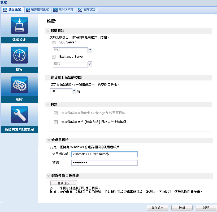Click the 使用者名稱 input field
This screenshot has height=212, width=217.
pos(105,154)
